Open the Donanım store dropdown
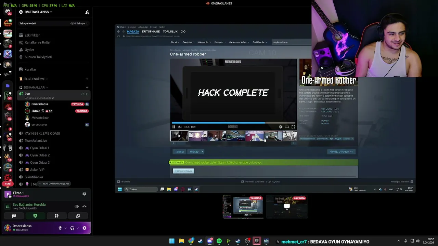438x246 pixels. point(220,42)
